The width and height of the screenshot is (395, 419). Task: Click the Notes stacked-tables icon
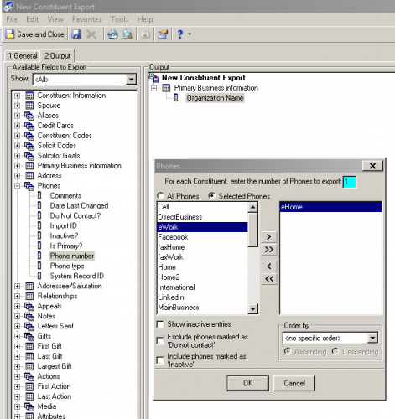(x=29, y=316)
